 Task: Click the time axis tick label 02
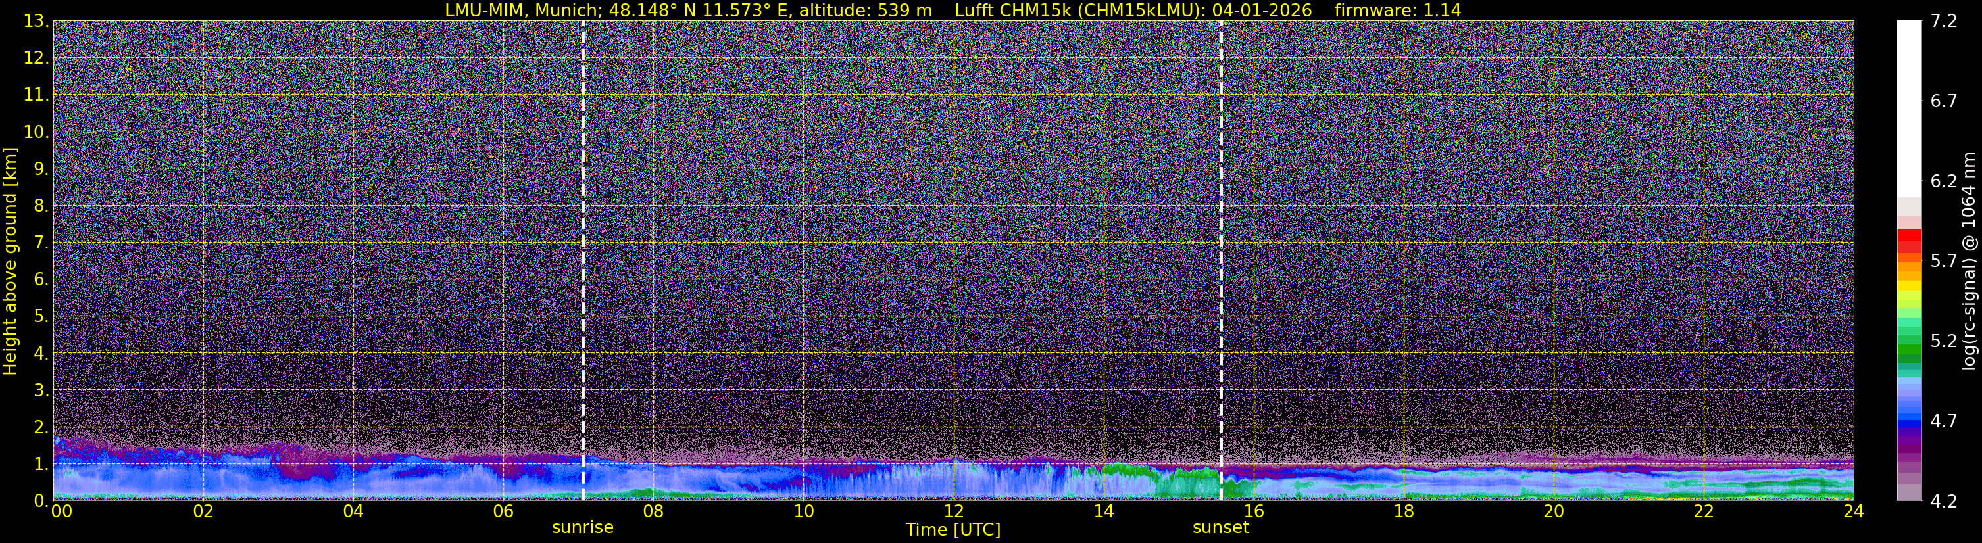pyautogui.click(x=203, y=512)
